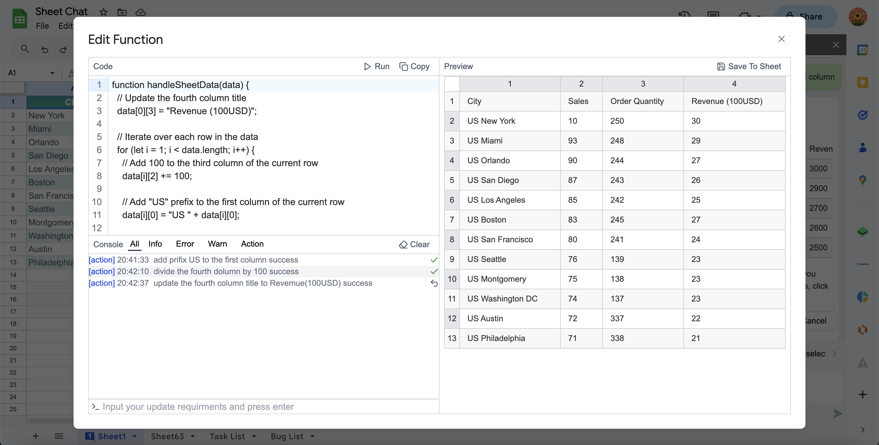Run the handleSheetData function code

376,67
